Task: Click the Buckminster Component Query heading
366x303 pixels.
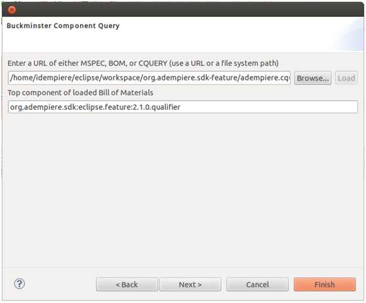Action: (x=63, y=26)
